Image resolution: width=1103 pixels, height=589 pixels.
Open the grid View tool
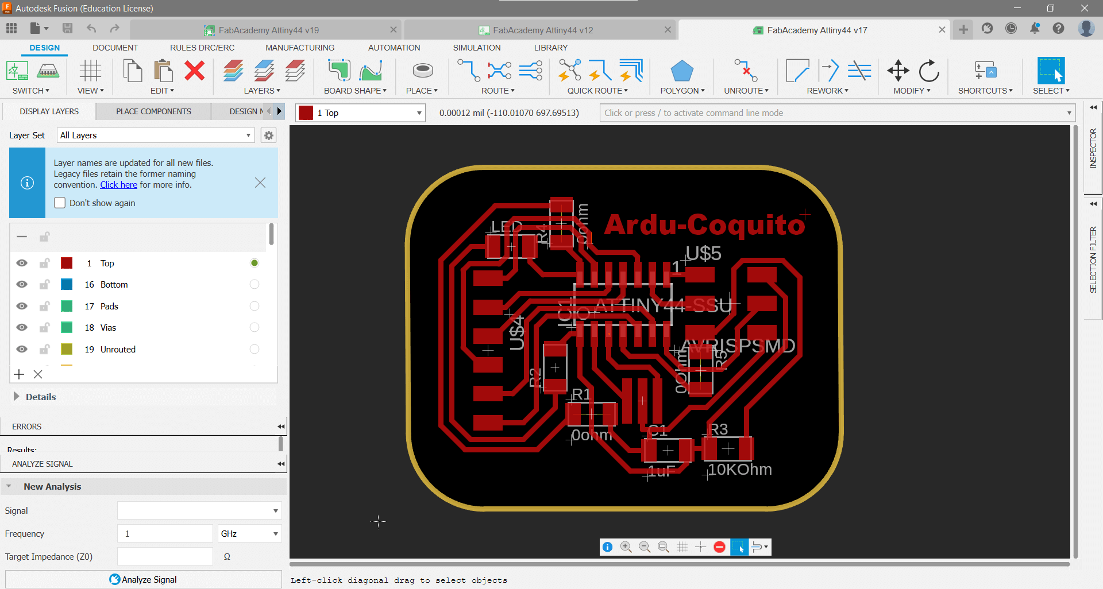(90, 71)
